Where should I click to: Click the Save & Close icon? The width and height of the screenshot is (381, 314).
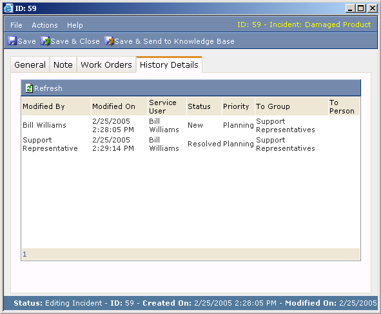(45, 41)
